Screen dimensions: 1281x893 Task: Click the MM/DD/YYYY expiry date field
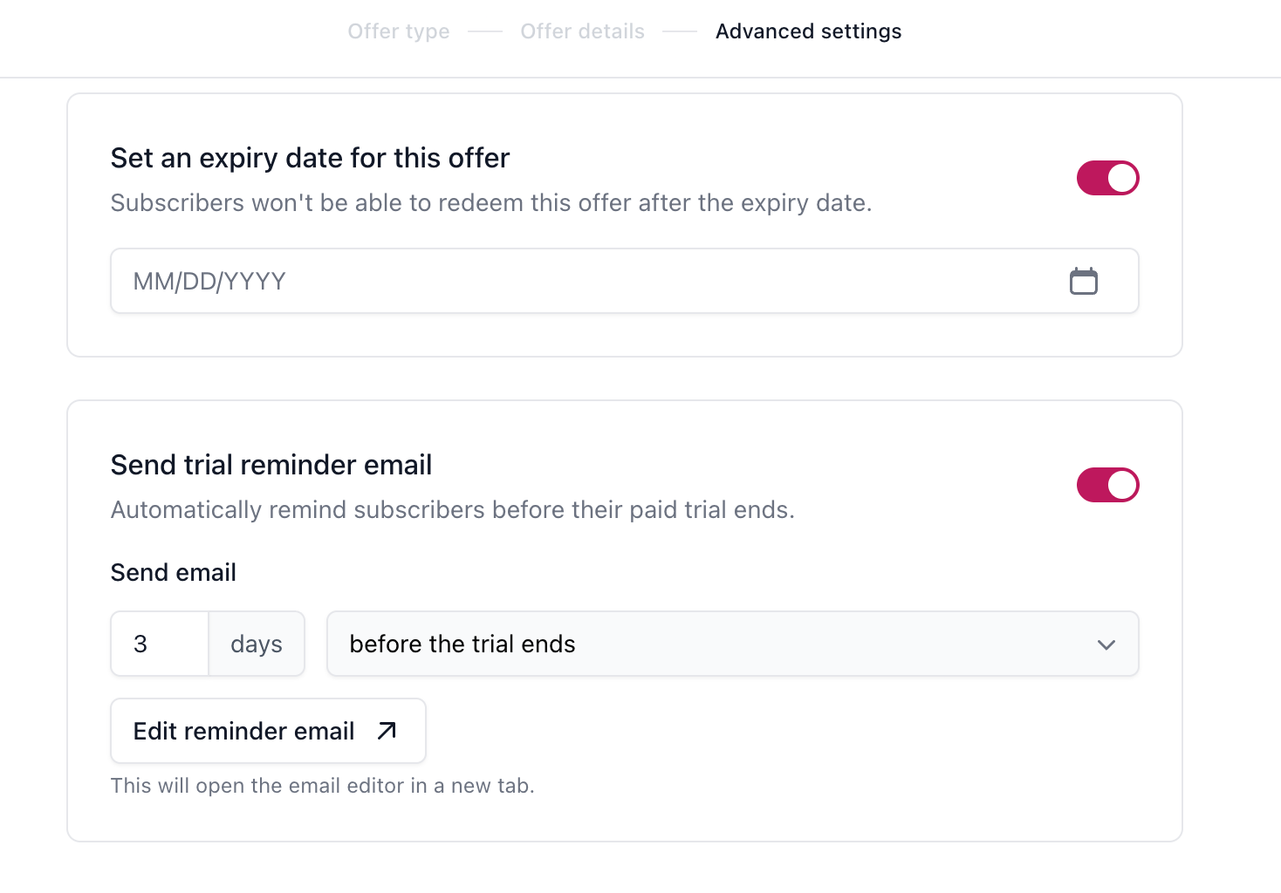pyautogui.click(x=625, y=281)
